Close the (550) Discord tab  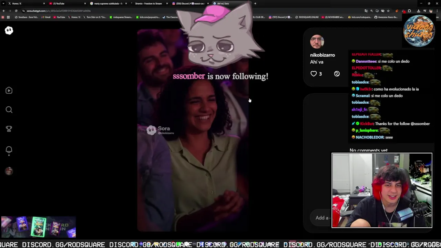[x=208, y=3]
